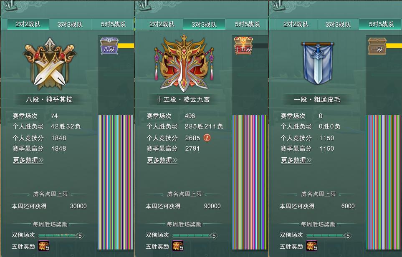The height and width of the screenshot is (257, 402).
Task: Open 更多数据 link under score 1848
Action: click(x=28, y=160)
